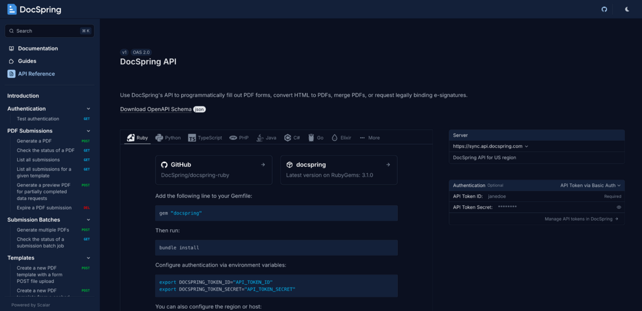Open the docspring RubyGems package card
This screenshot has width=642, height=311.
pyautogui.click(x=339, y=170)
